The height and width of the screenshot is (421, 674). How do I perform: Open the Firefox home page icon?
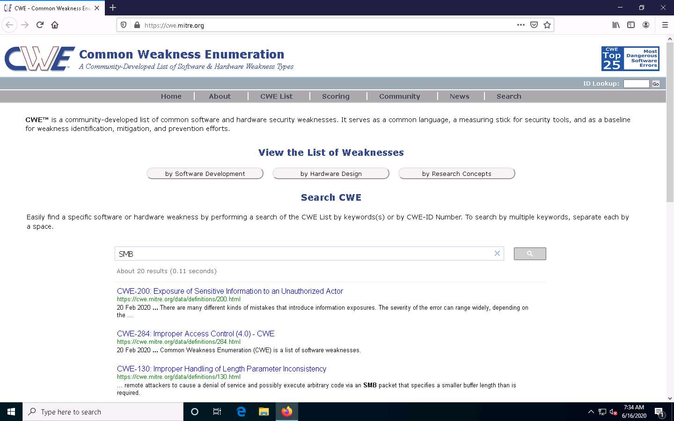[x=55, y=25]
